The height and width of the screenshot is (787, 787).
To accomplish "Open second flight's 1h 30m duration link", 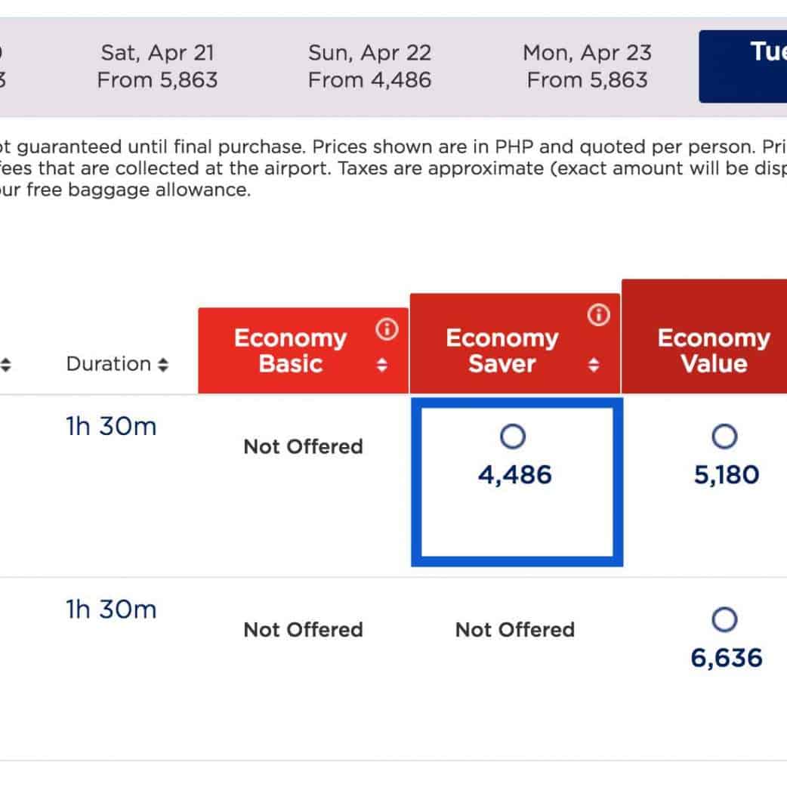I will [x=111, y=610].
